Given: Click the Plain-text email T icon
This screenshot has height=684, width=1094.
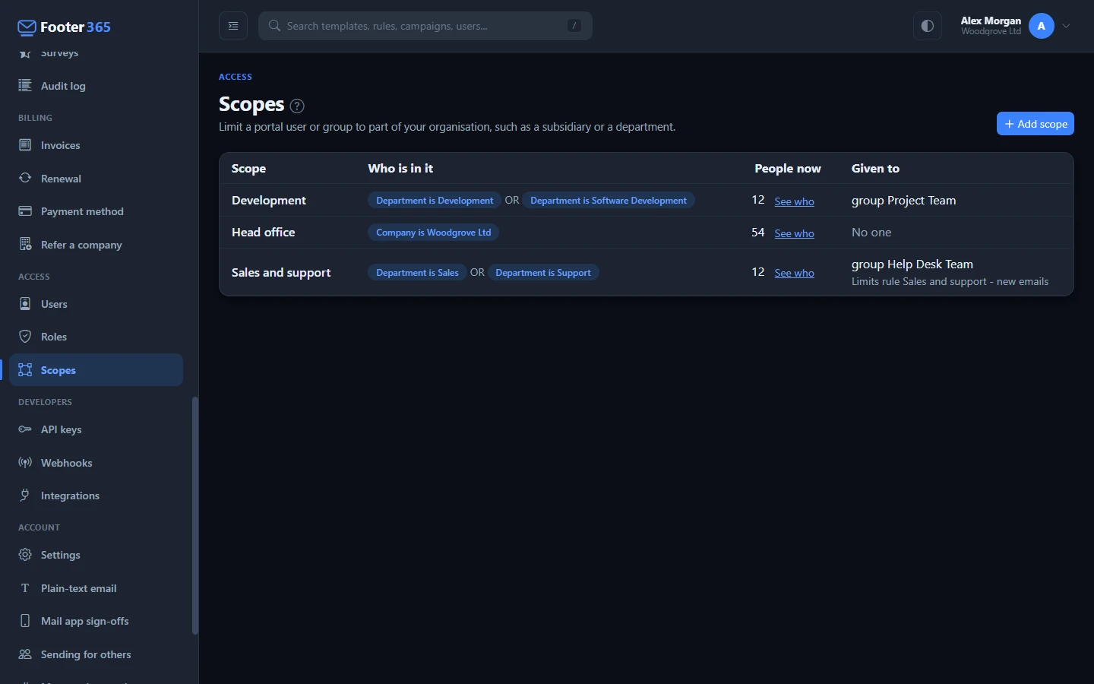Looking at the screenshot, I should pyautogui.click(x=25, y=587).
